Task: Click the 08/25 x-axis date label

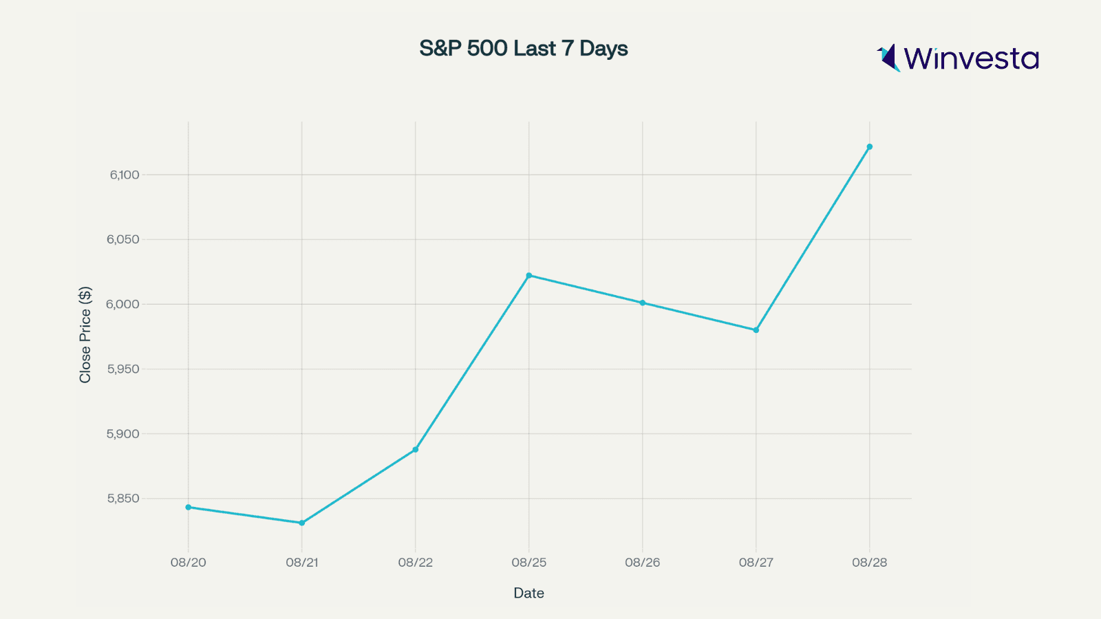Action: point(529,563)
